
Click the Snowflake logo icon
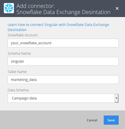(9, 8)
